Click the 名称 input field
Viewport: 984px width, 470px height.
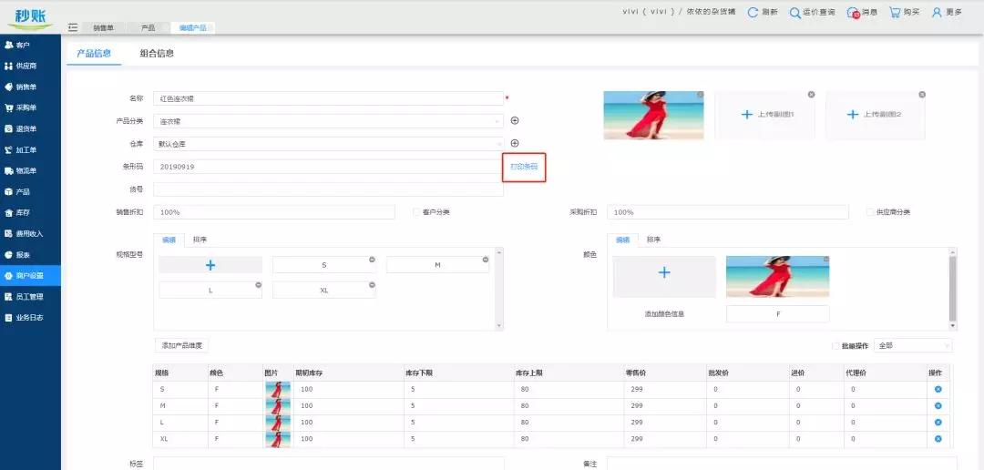click(328, 97)
